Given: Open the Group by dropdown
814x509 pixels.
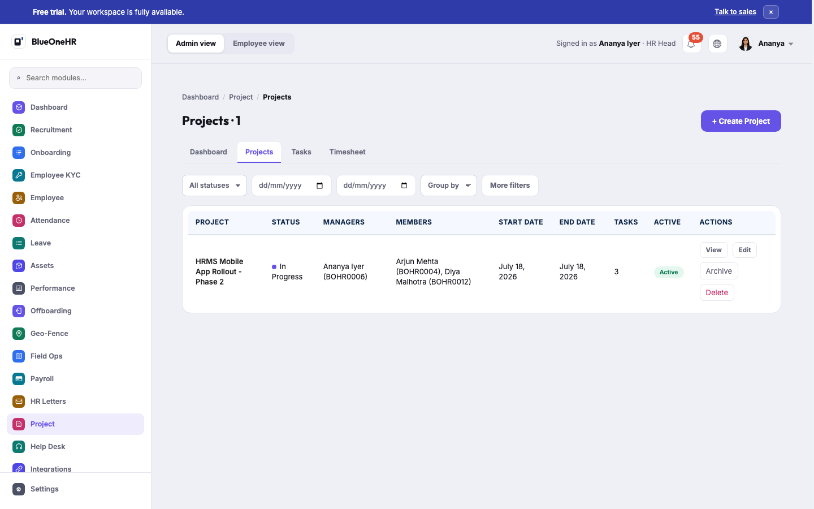Looking at the screenshot, I should click(x=449, y=186).
